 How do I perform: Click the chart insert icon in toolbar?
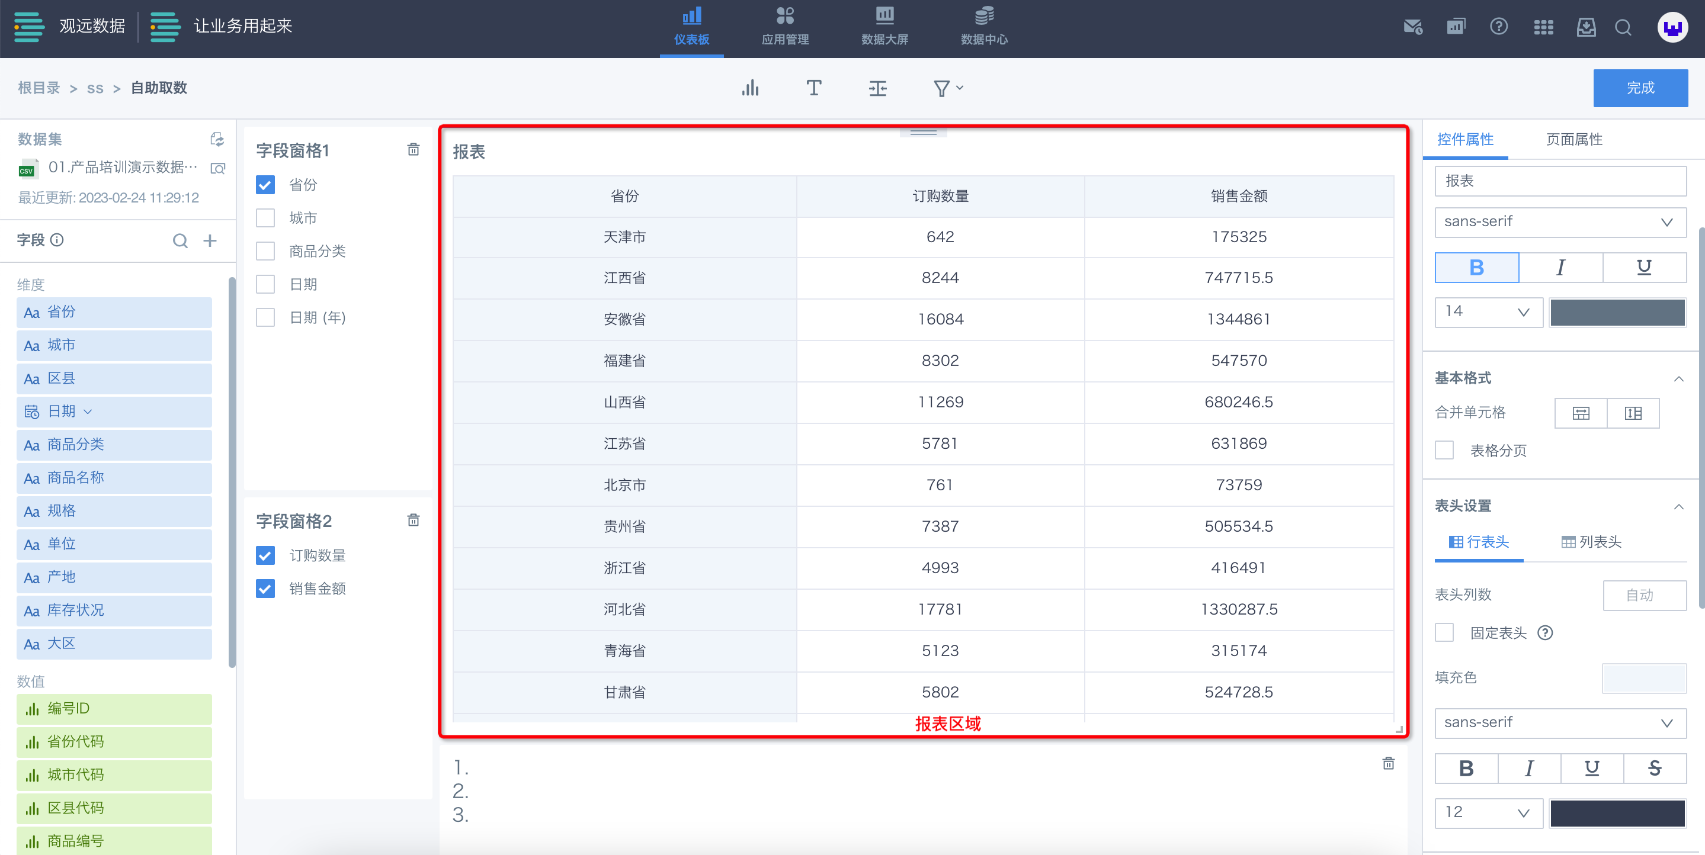tap(750, 88)
